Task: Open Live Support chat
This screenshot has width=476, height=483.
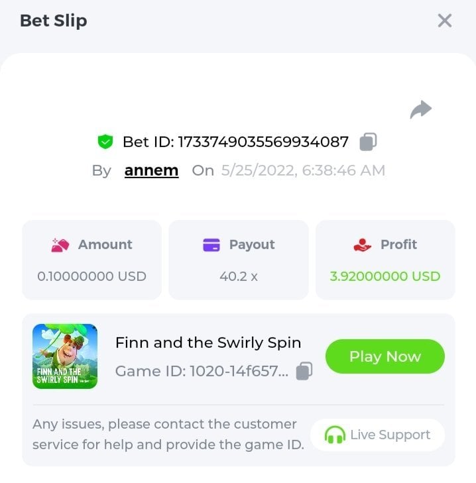Action: [377, 435]
